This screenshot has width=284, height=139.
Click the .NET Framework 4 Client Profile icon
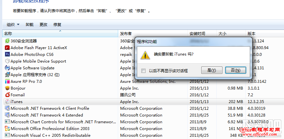pos(7,108)
